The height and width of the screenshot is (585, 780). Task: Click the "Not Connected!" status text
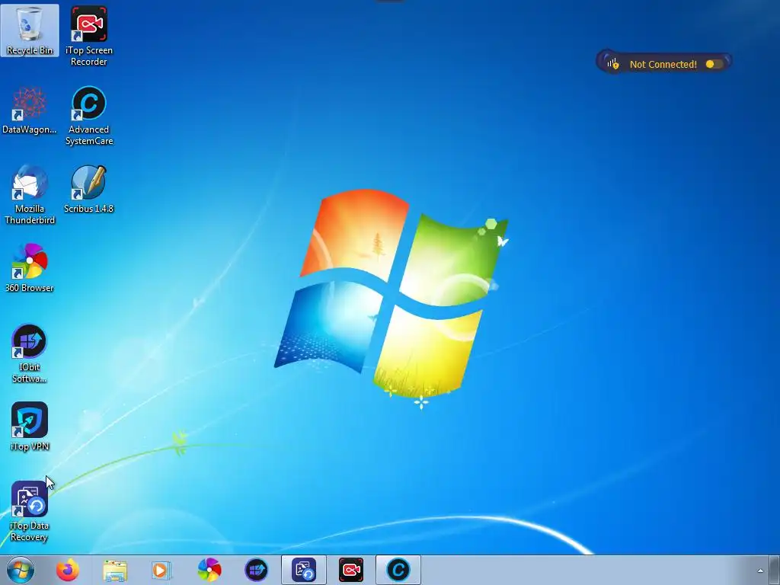click(663, 64)
